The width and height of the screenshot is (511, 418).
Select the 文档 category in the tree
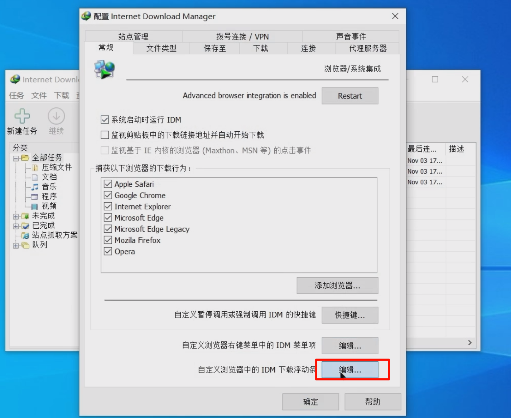[x=49, y=177]
